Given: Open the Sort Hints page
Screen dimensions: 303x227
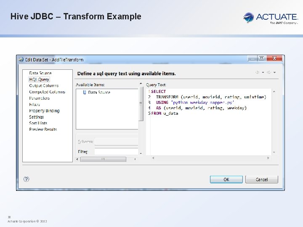Looking at the screenshot, I should coord(38,123).
